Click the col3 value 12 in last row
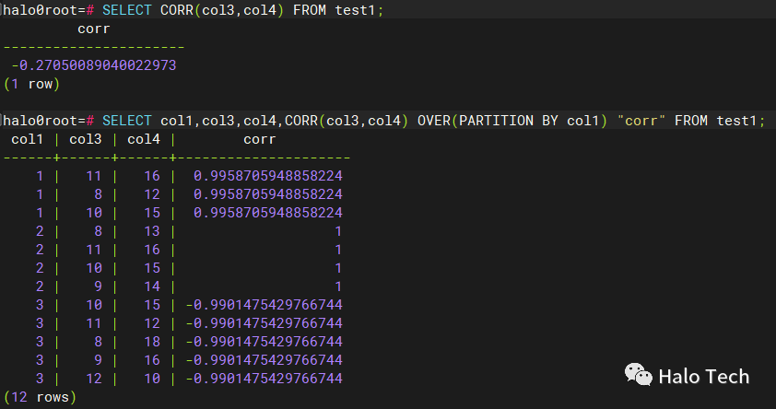The width and height of the screenshot is (776, 409). click(x=93, y=379)
